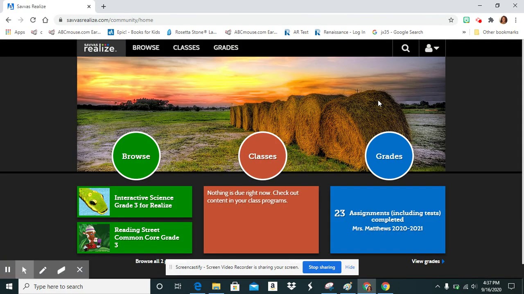The width and height of the screenshot is (524, 294).
Task: Open the Chrome extensions puzzle icon
Action: click(491, 20)
